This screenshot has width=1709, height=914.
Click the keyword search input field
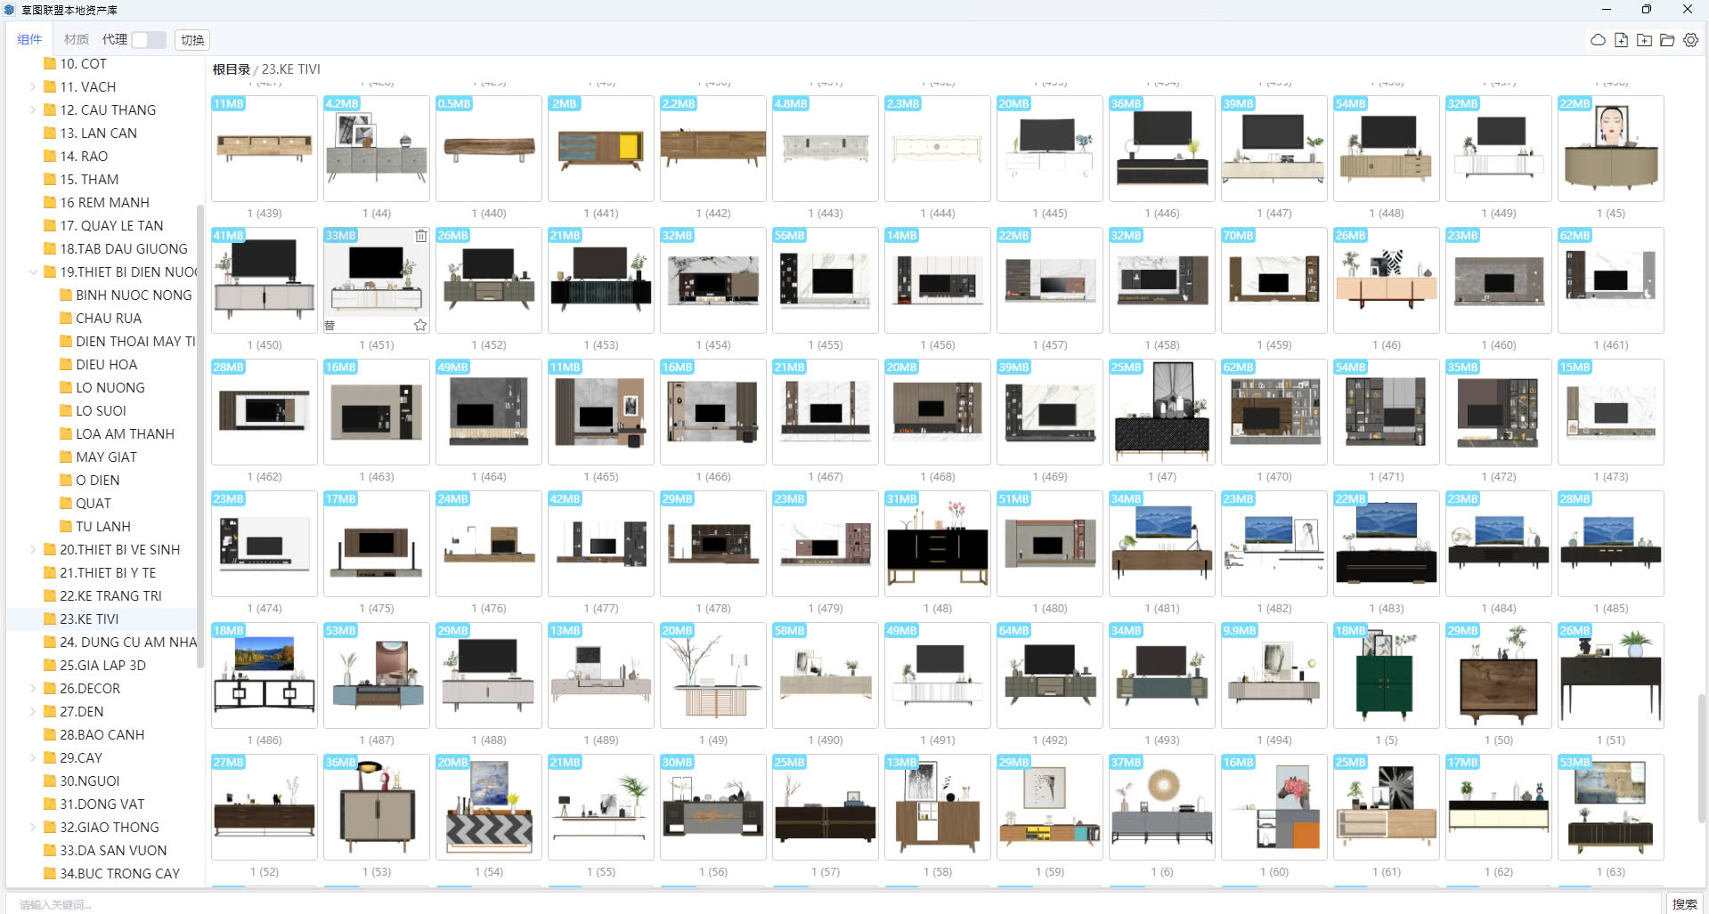[x=802, y=904]
